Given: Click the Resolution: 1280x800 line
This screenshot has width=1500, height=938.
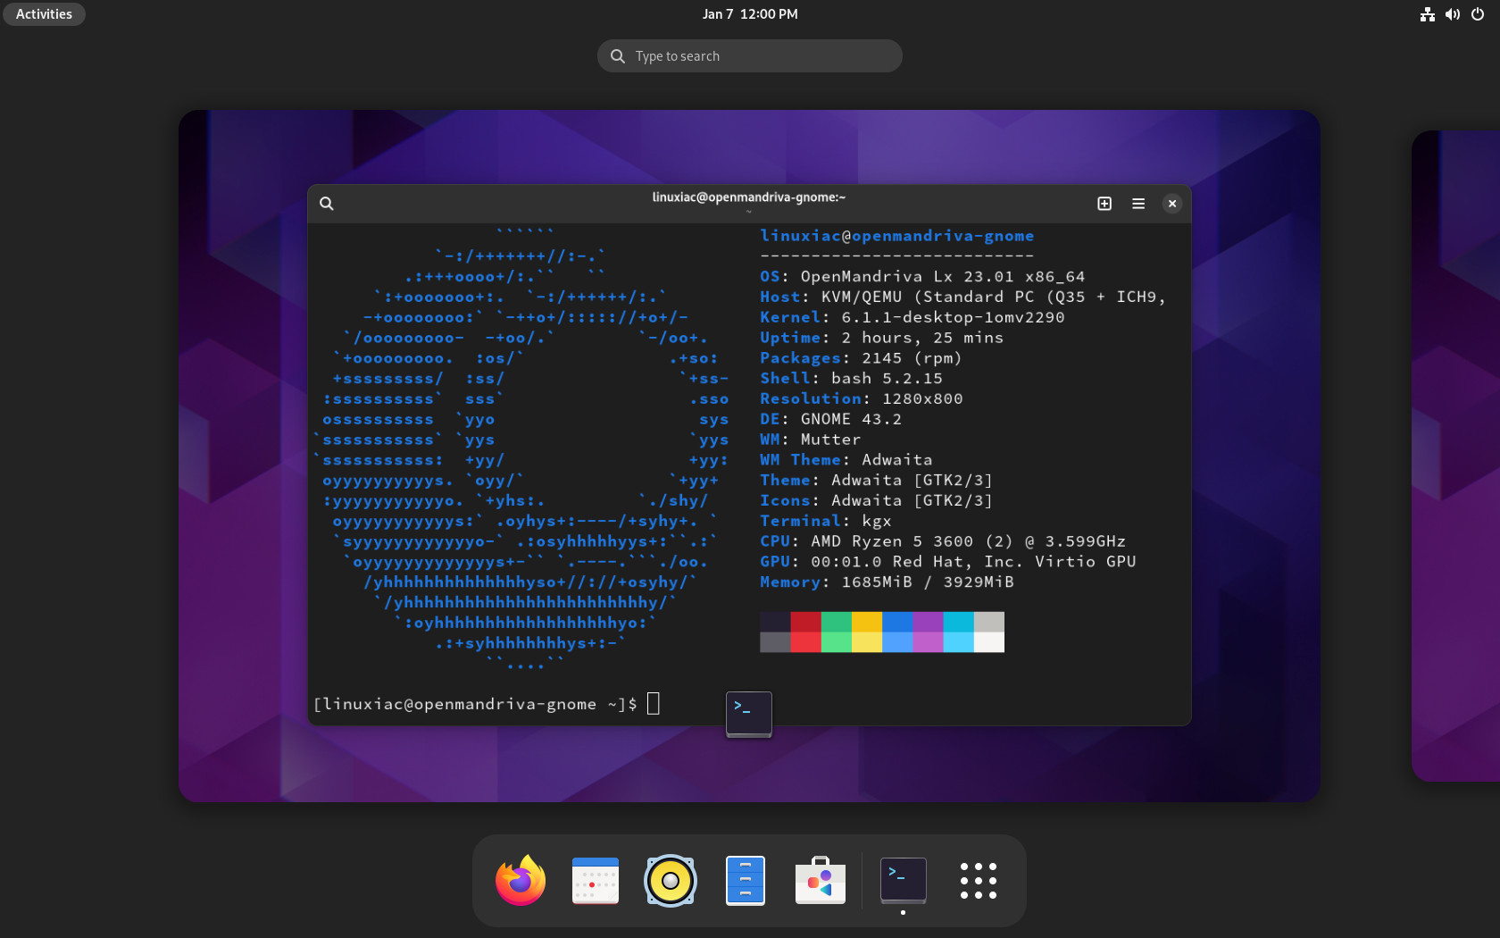Looking at the screenshot, I should tap(862, 399).
